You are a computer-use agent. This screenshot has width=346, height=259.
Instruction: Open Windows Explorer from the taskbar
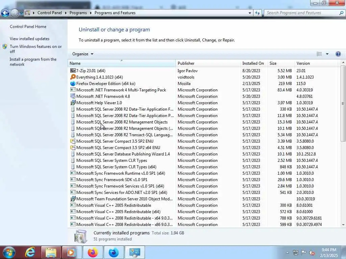[x=51, y=252]
